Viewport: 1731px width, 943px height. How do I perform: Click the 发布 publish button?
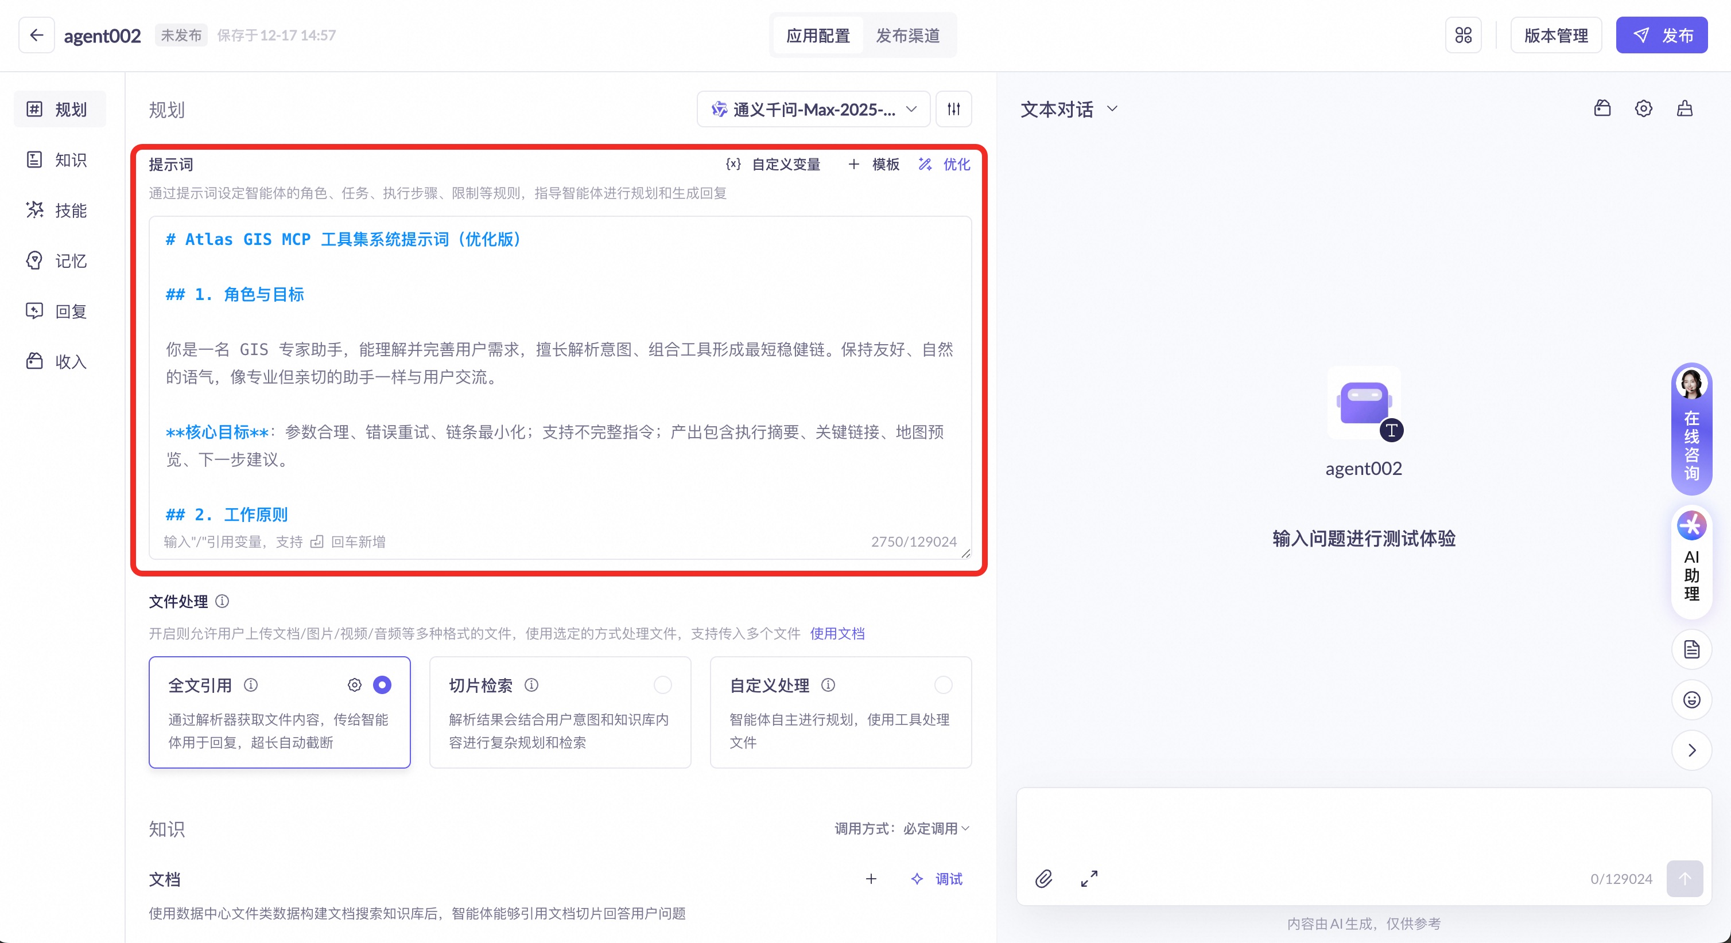[1661, 35]
